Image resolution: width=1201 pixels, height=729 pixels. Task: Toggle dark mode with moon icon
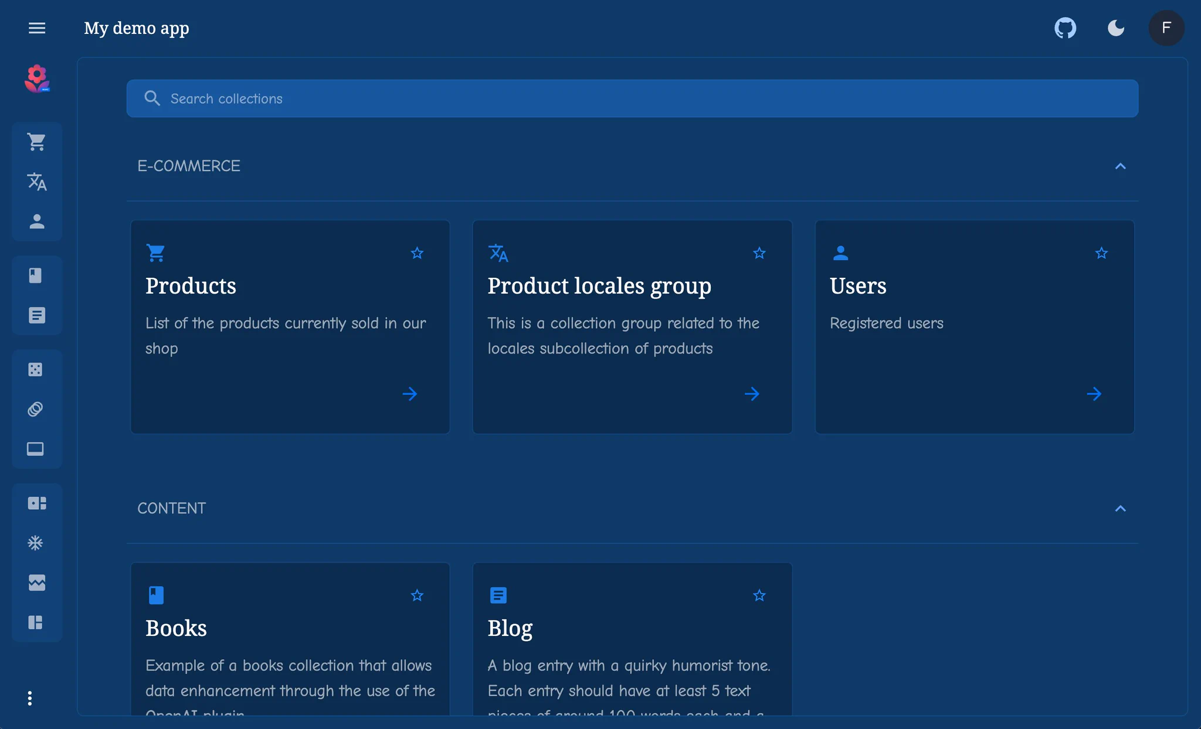point(1115,28)
